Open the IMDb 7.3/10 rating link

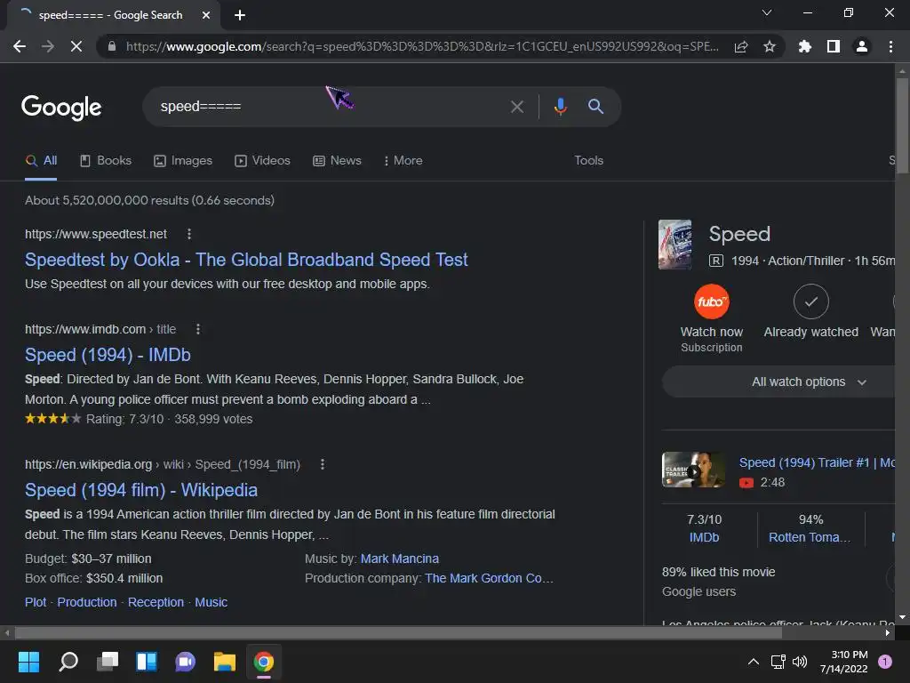[704, 528]
